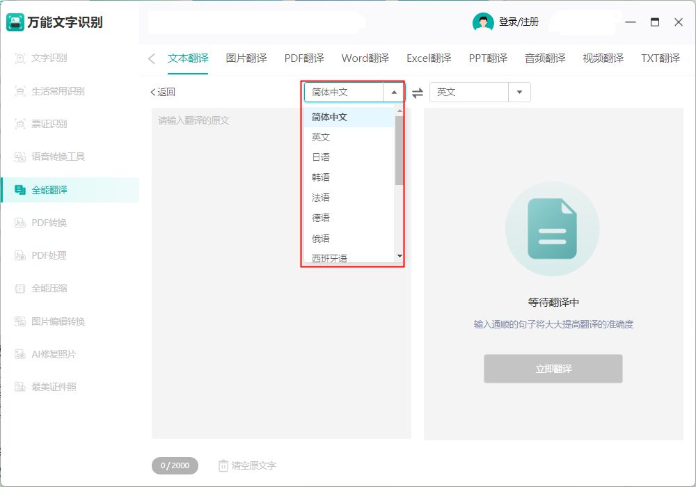
Task: Open the target language 英文 dropdown arrow
Action: tap(519, 93)
